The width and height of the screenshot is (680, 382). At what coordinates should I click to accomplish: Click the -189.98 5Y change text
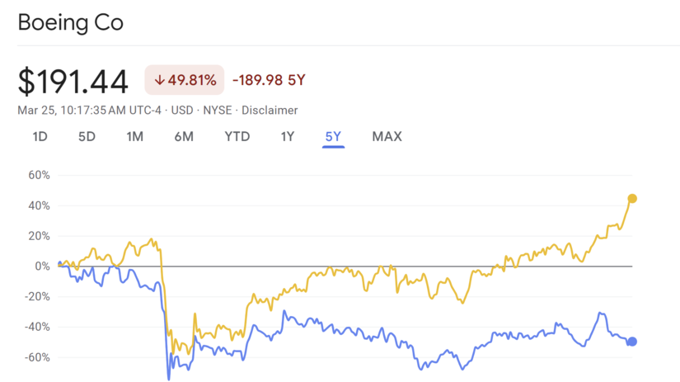[x=269, y=80]
